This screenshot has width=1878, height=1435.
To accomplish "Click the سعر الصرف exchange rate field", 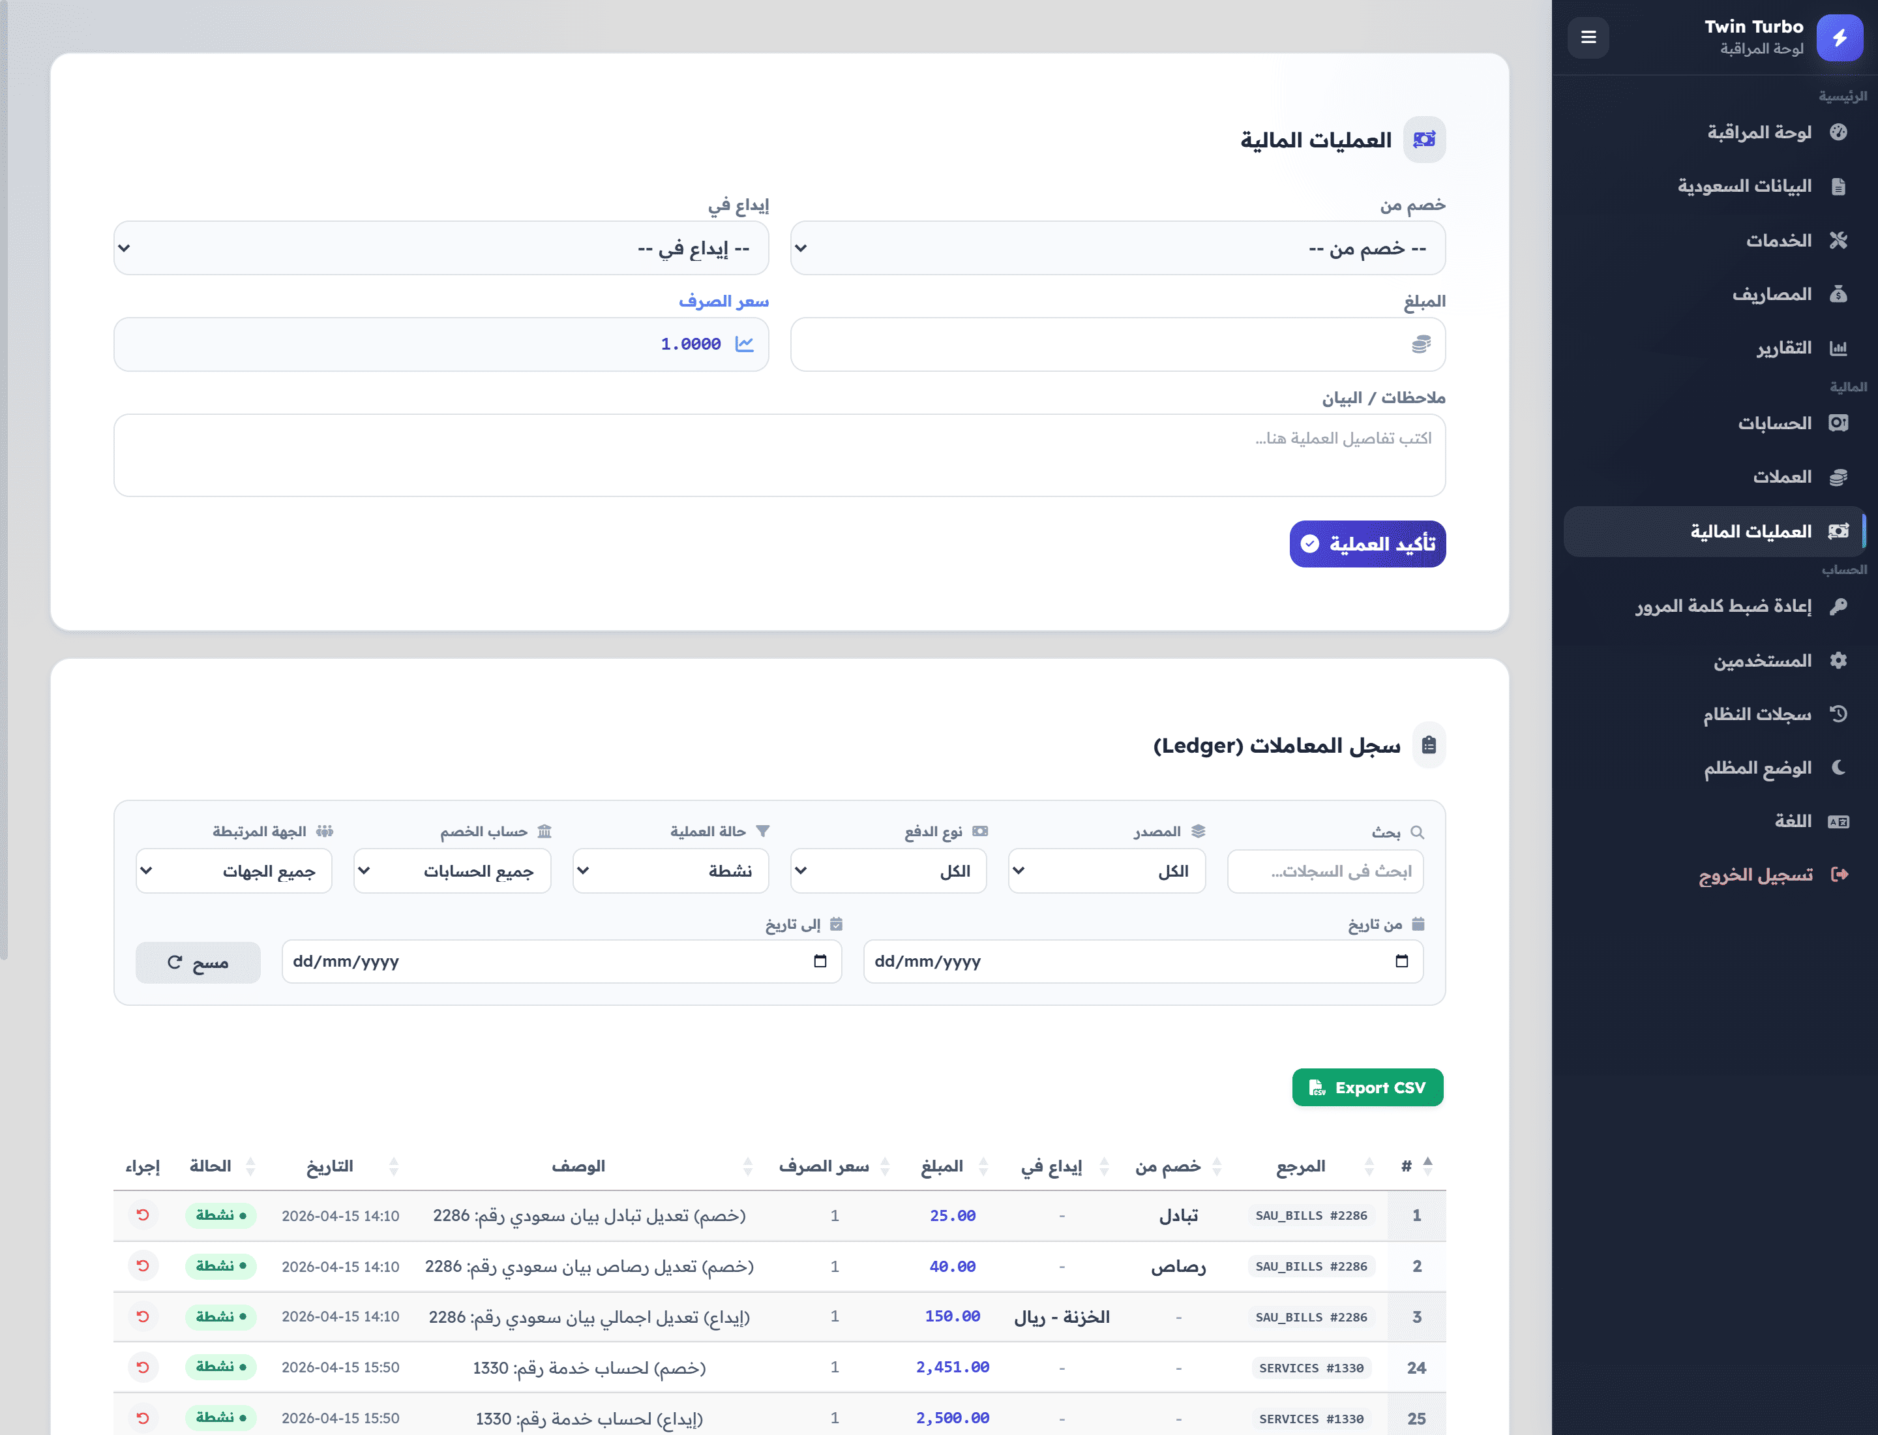I will (x=441, y=345).
